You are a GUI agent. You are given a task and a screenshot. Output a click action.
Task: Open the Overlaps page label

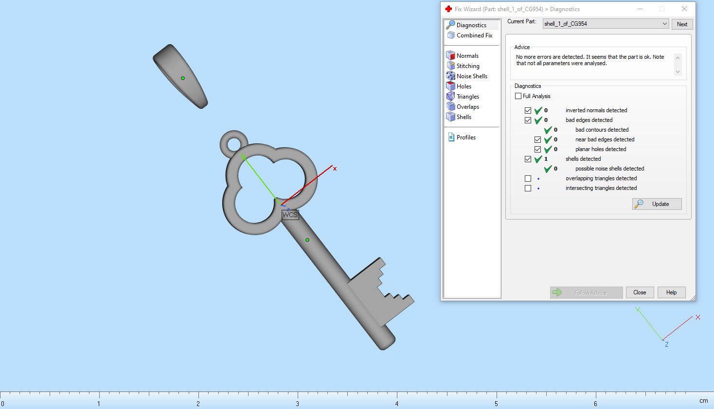[468, 107]
